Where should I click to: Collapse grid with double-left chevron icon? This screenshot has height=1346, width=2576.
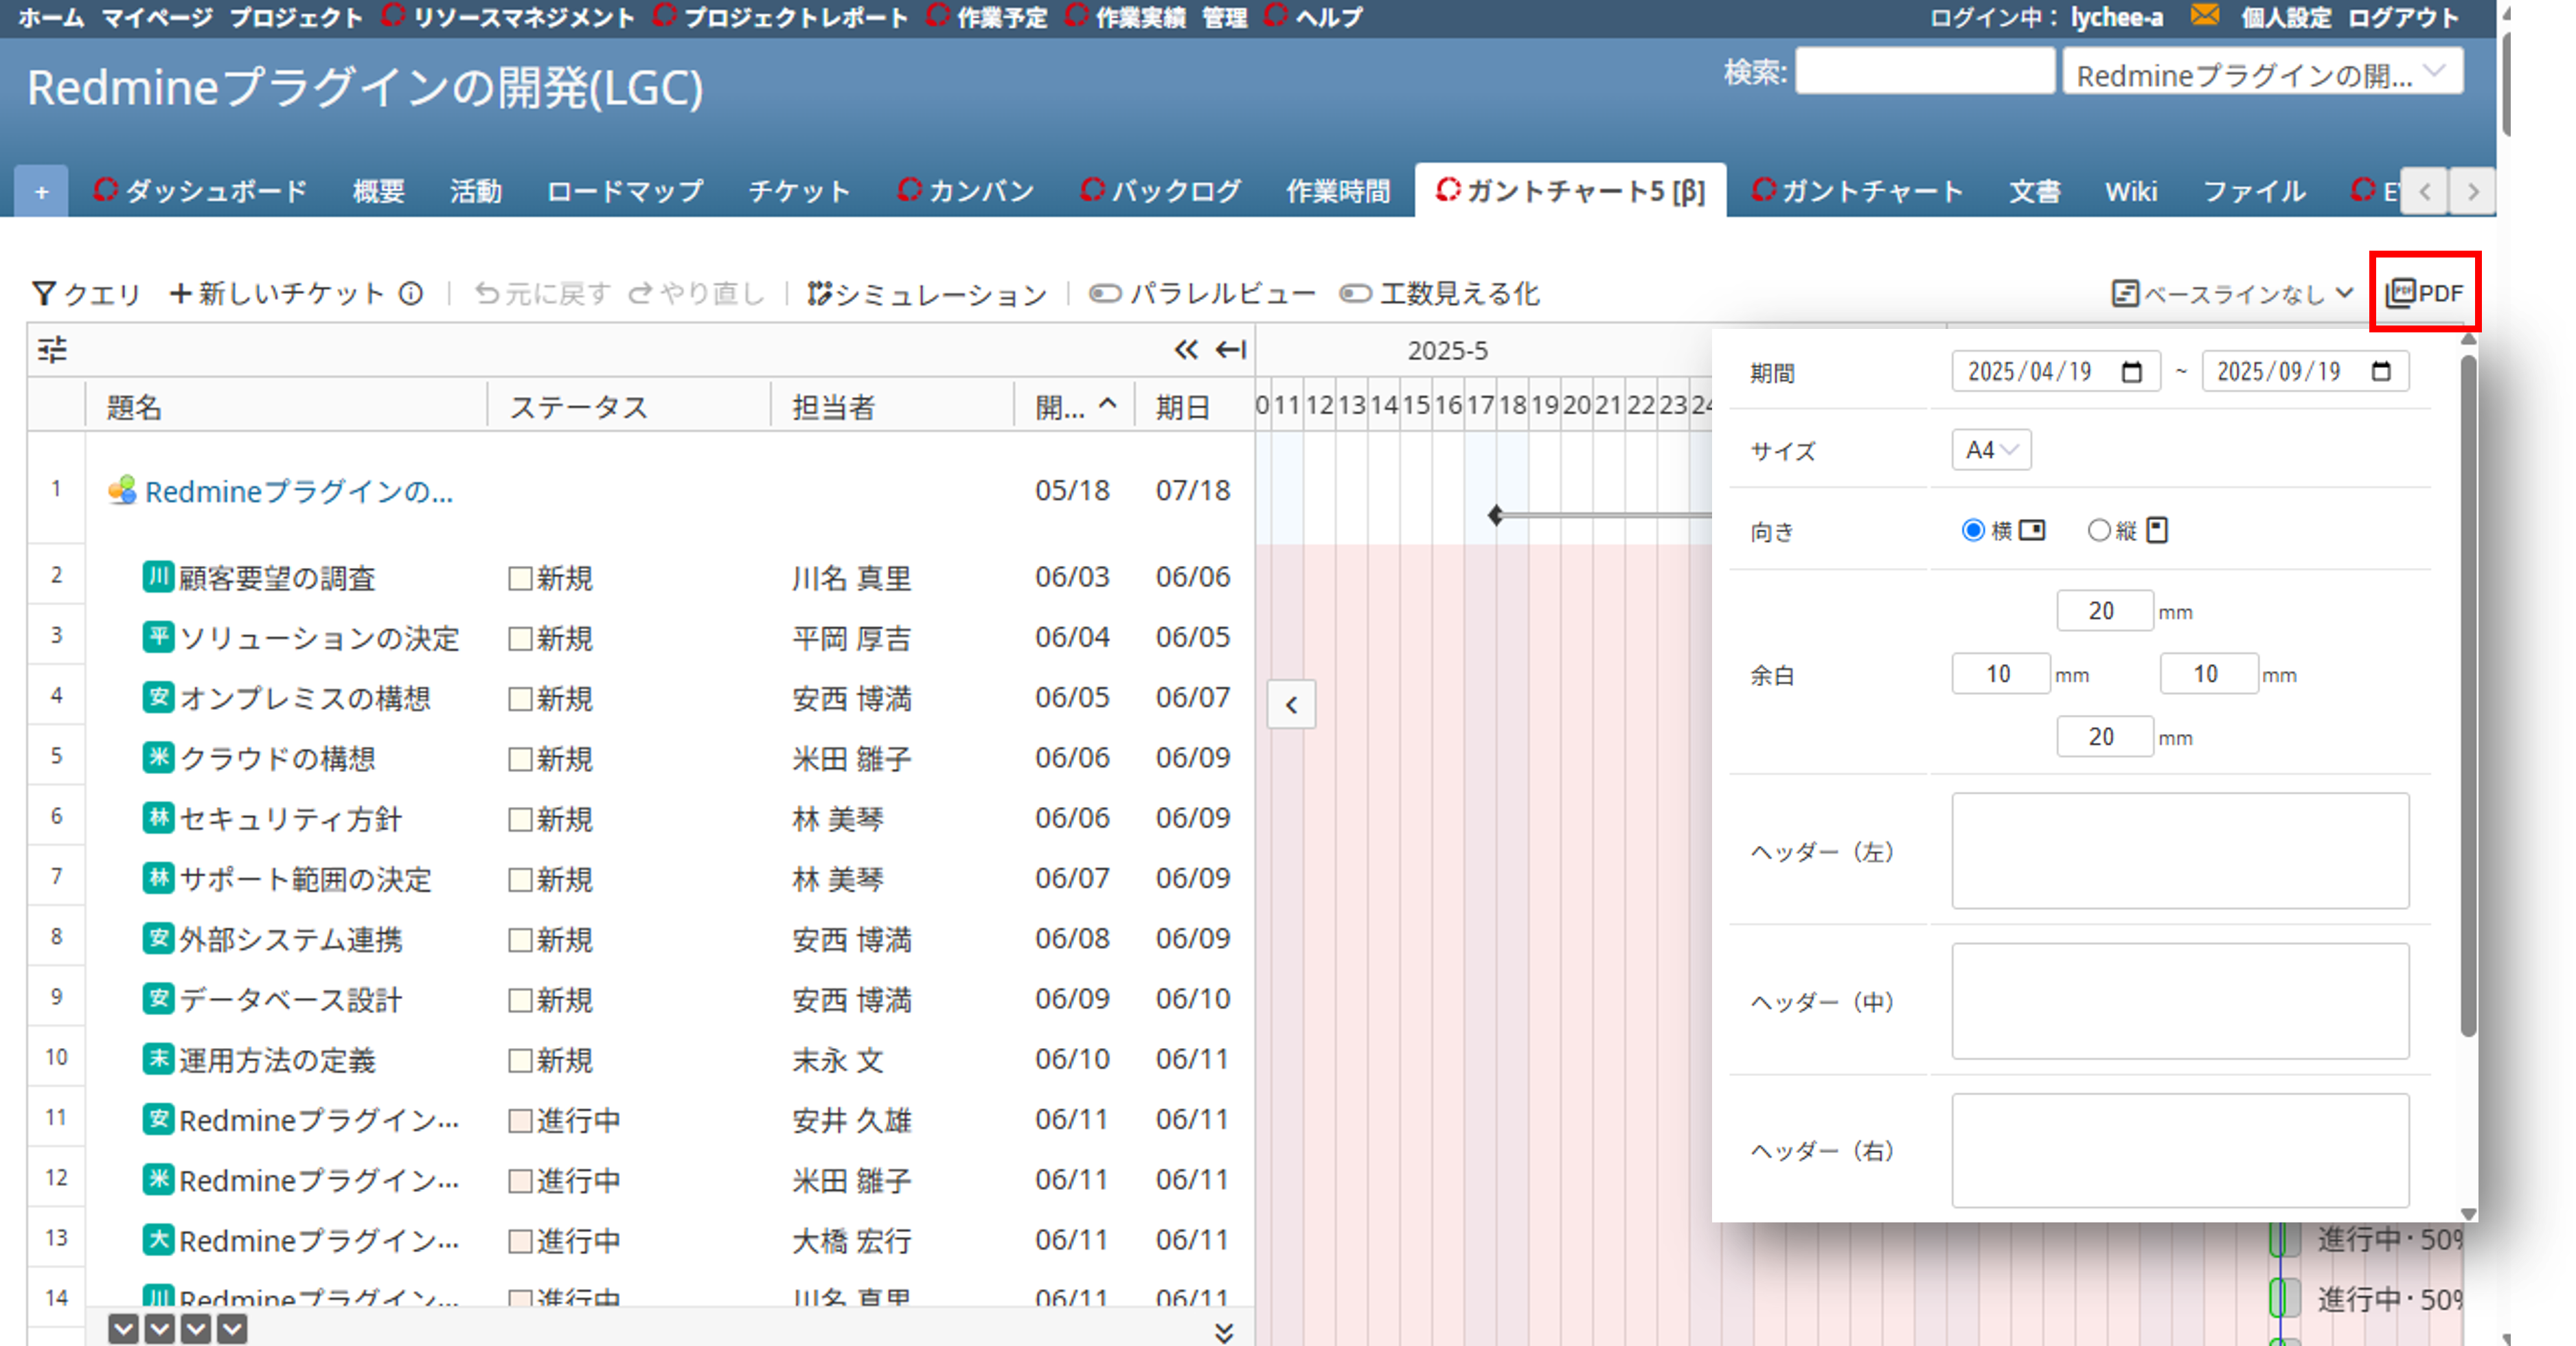pyautogui.click(x=1186, y=350)
